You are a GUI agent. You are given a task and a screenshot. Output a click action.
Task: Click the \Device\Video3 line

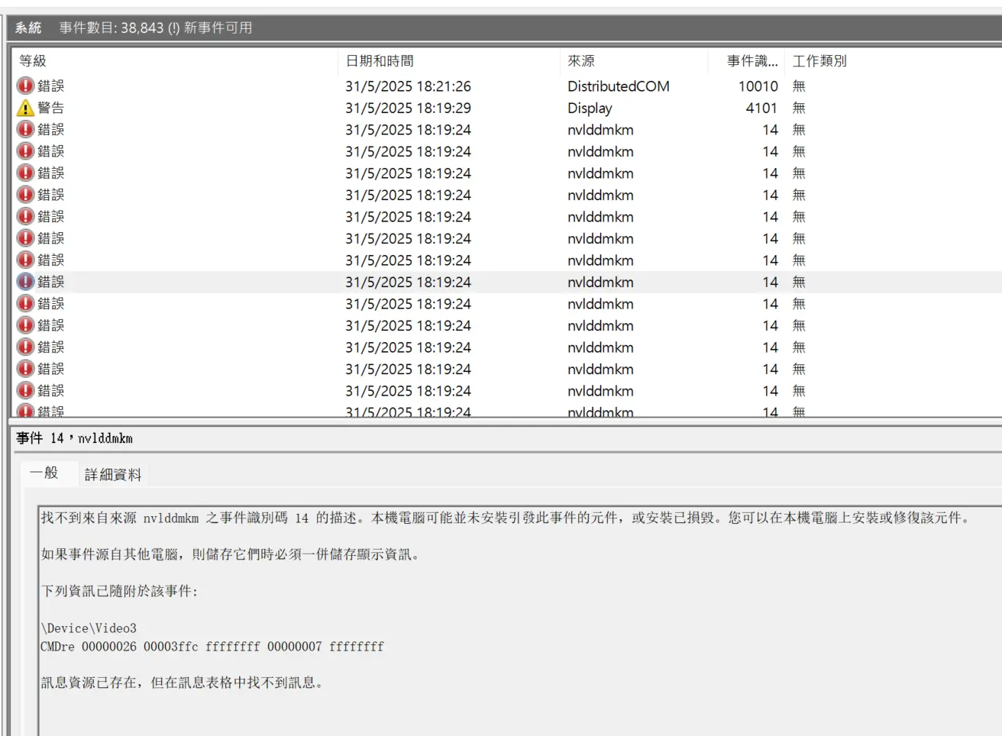pos(89,628)
